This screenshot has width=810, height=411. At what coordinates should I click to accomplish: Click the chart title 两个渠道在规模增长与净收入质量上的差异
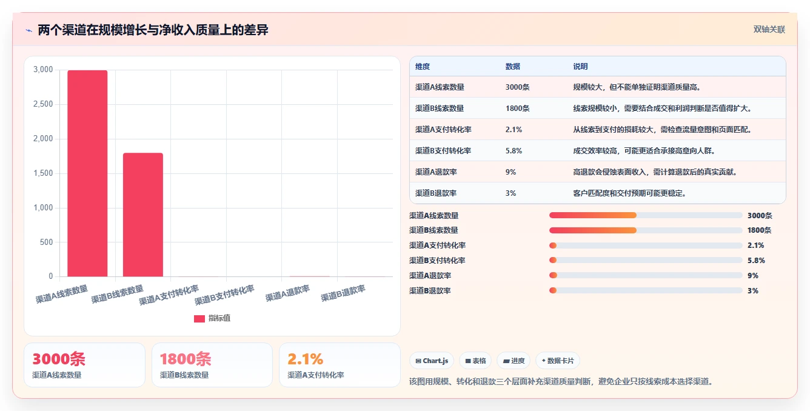pyautogui.click(x=153, y=30)
